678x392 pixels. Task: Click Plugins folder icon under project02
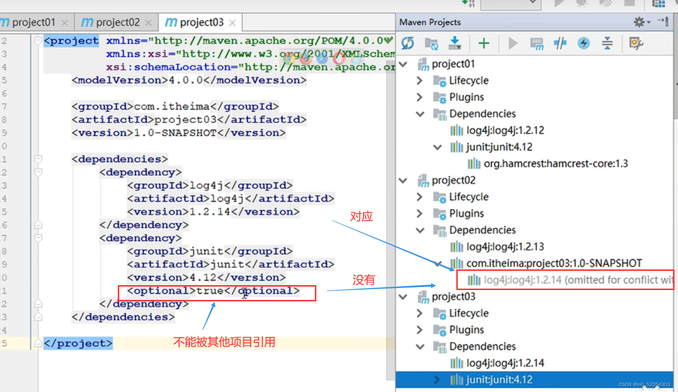(x=440, y=214)
